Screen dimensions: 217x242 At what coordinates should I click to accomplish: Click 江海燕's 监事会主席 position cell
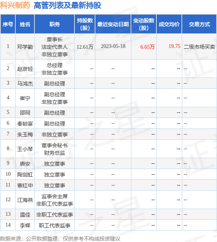coord(55,200)
